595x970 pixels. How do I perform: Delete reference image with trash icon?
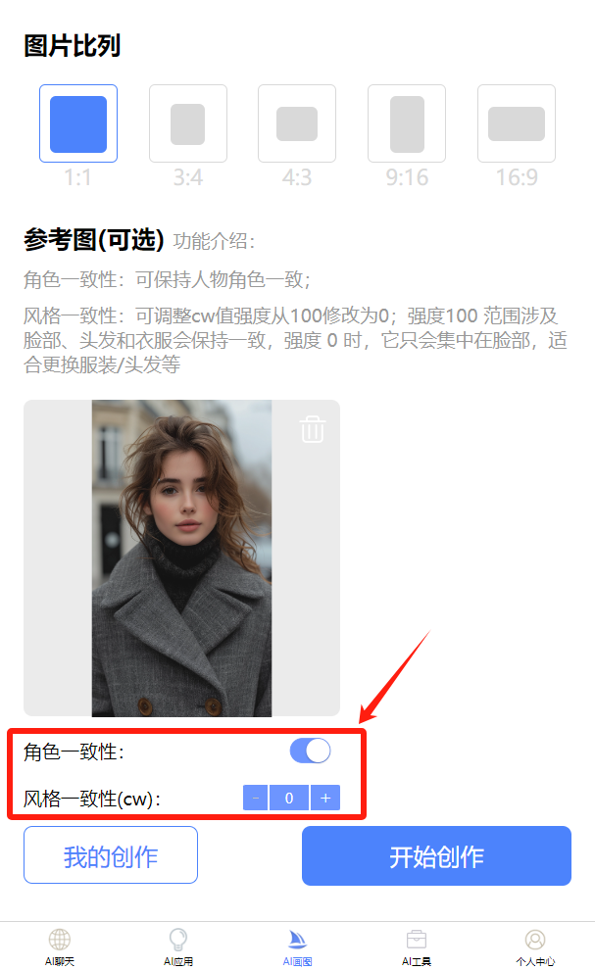(312, 429)
